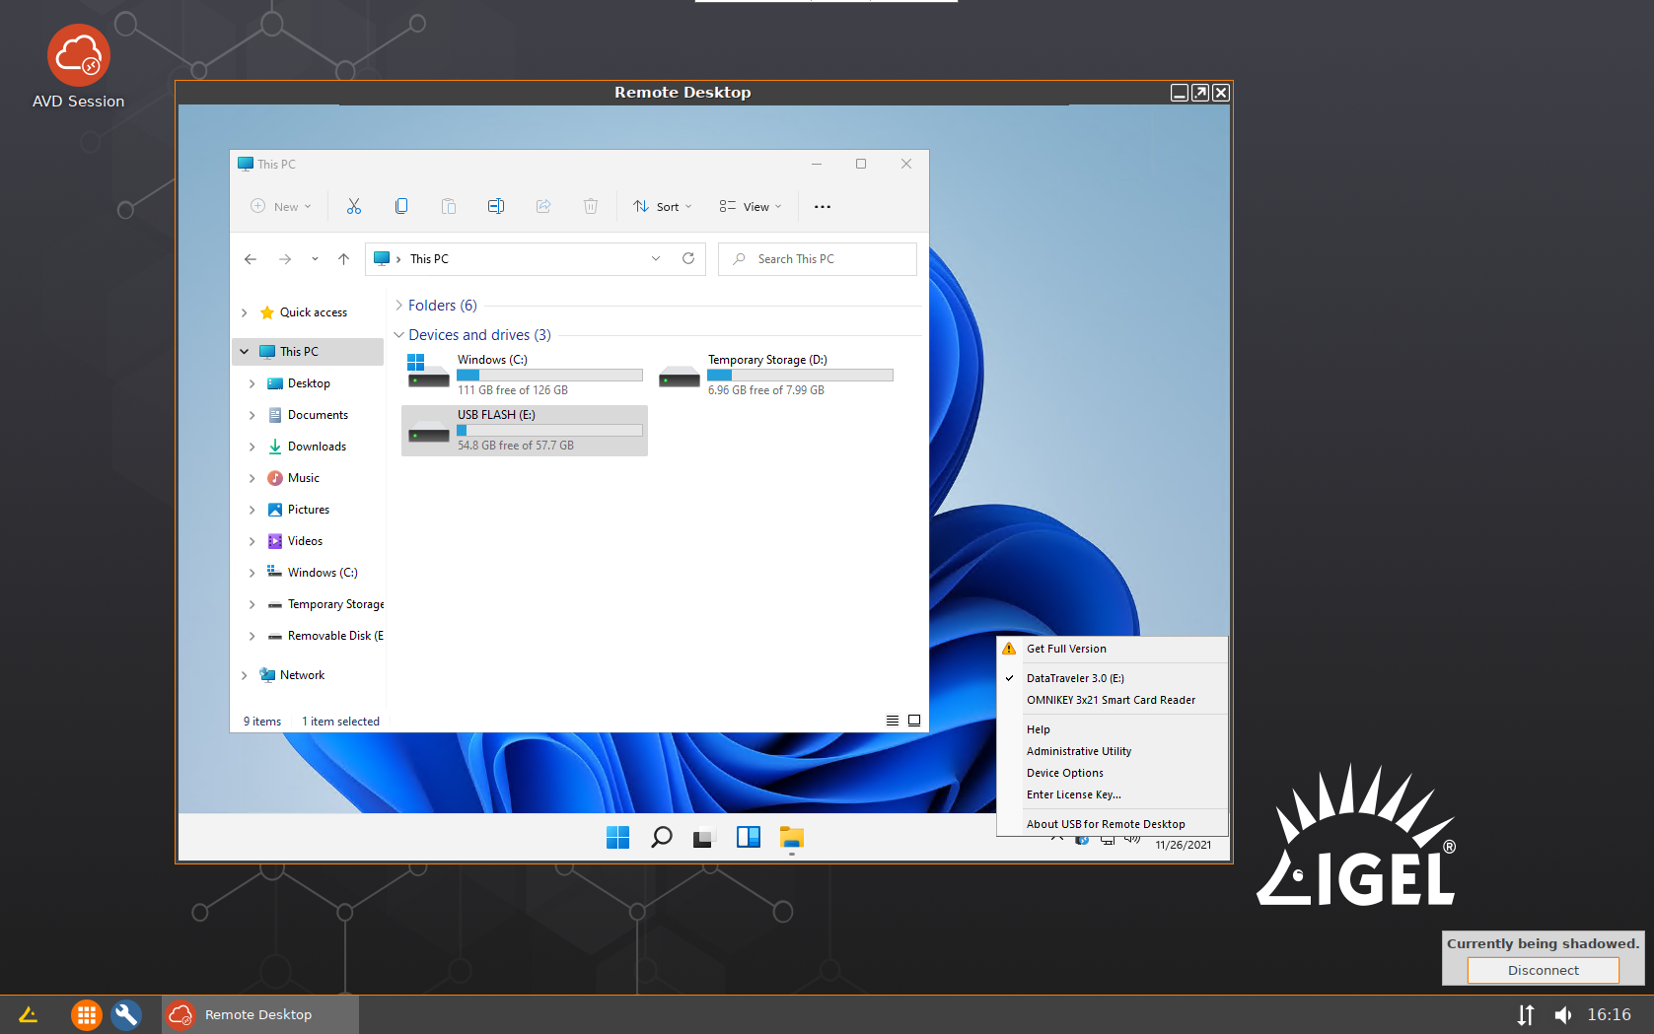This screenshot has height=1034, width=1654.
Task: Click the Disconnect shadowing button
Action: coord(1543,970)
